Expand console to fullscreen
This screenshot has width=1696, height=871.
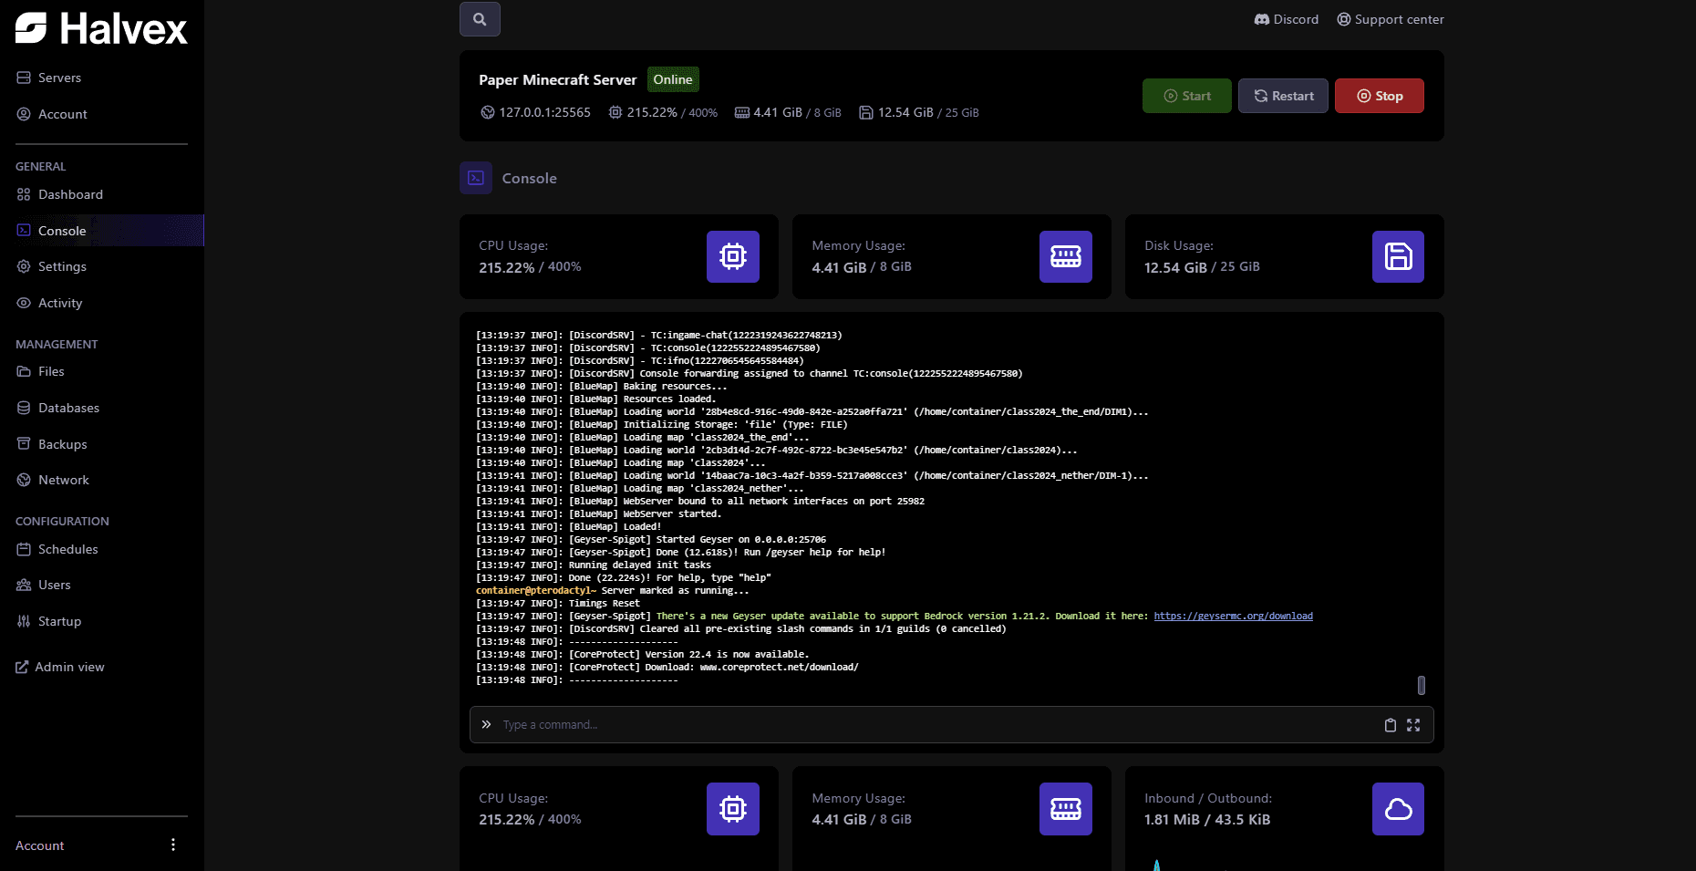pyautogui.click(x=1413, y=725)
